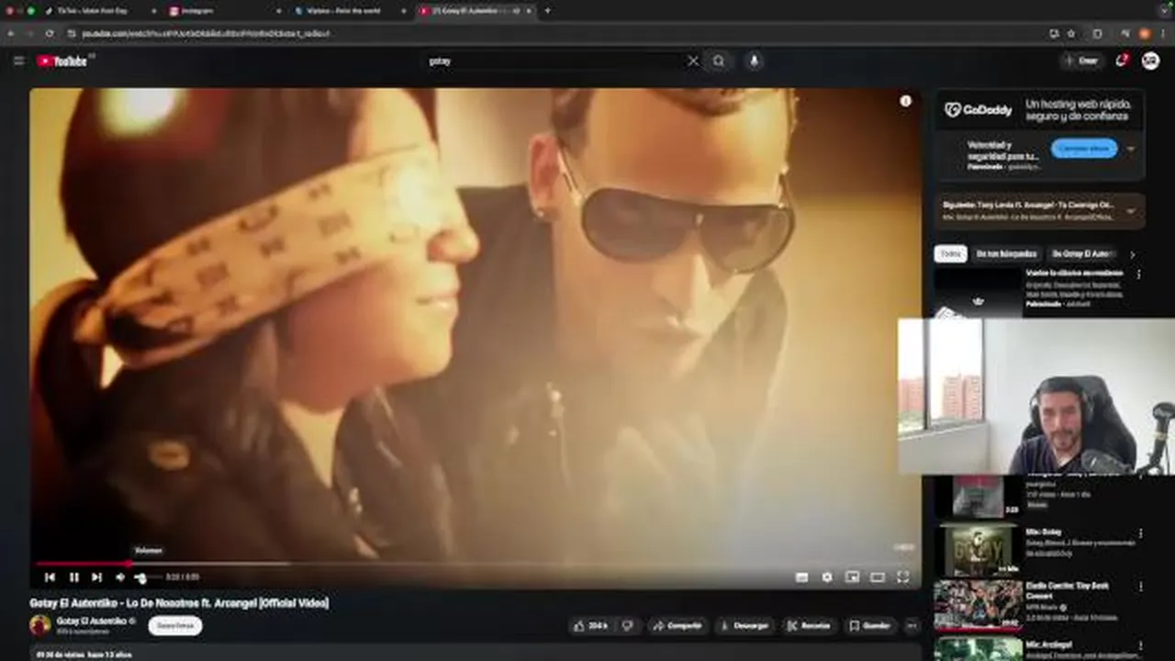Click the blue GoDaddy call-to-action button
Image resolution: width=1175 pixels, height=661 pixels.
pos(1083,148)
